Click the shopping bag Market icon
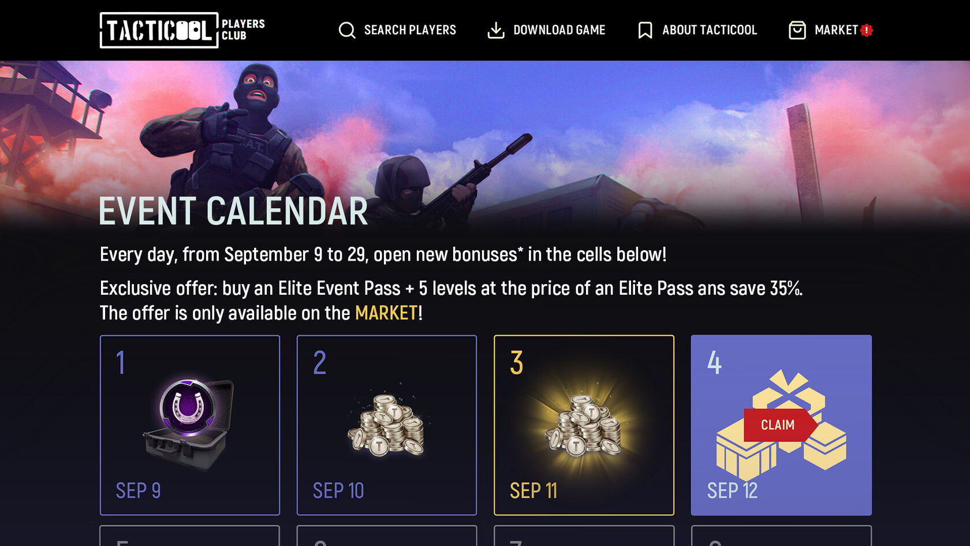 [797, 30]
